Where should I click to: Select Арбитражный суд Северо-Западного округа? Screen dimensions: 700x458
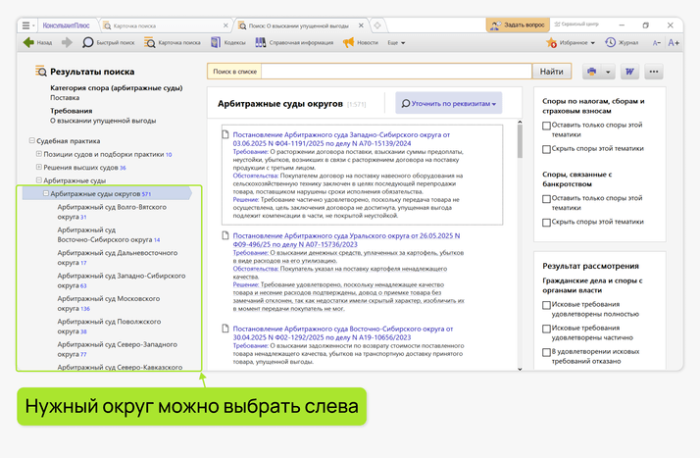point(117,349)
